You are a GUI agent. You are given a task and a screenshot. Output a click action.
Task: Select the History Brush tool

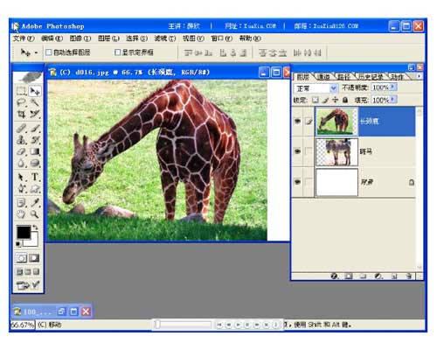click(x=35, y=140)
